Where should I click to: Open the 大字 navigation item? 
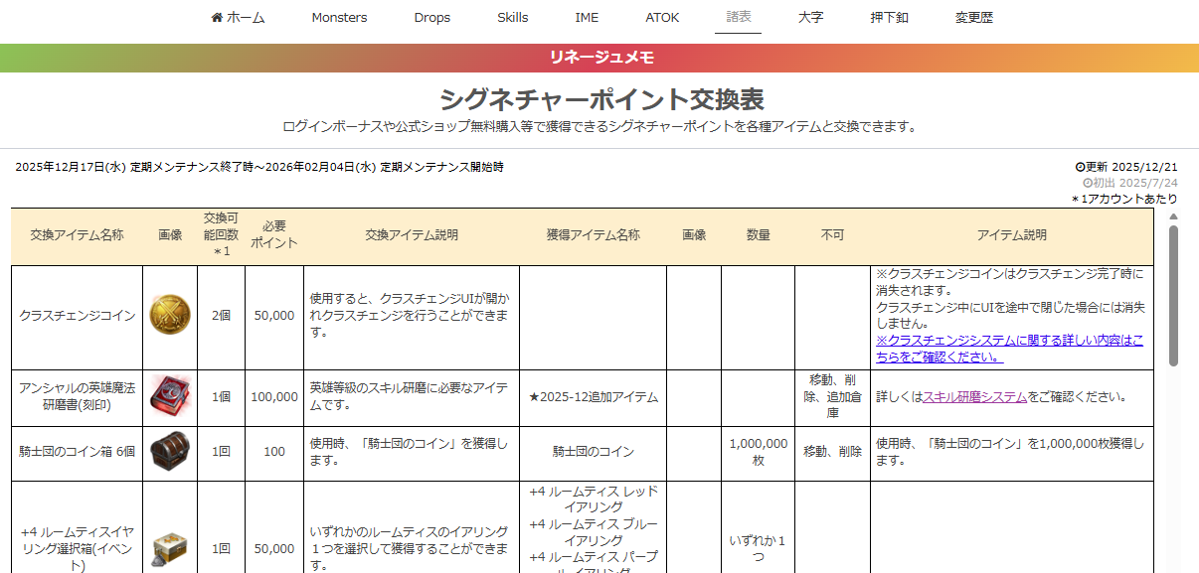click(x=810, y=17)
